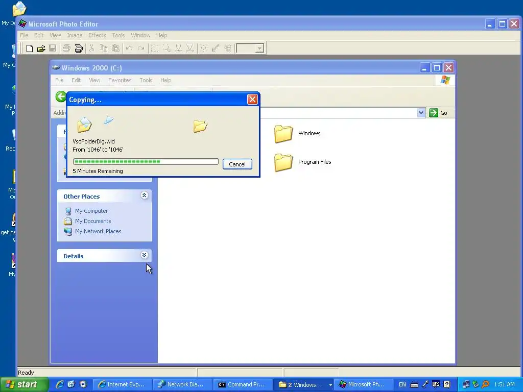This screenshot has width=523, height=392.
Task: Select the Program Files folder
Action: [x=302, y=162]
